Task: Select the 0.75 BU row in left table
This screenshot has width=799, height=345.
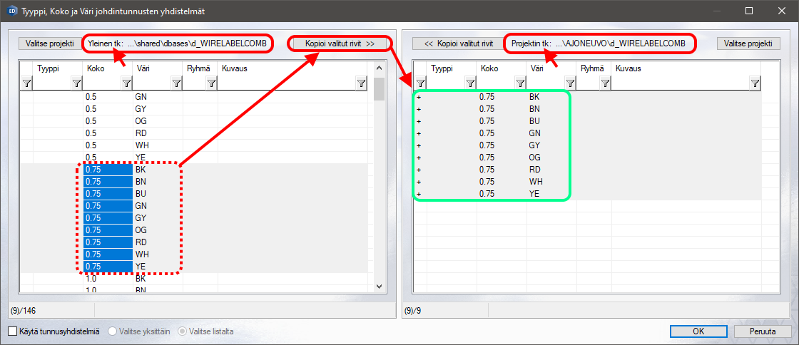Action: [194, 194]
